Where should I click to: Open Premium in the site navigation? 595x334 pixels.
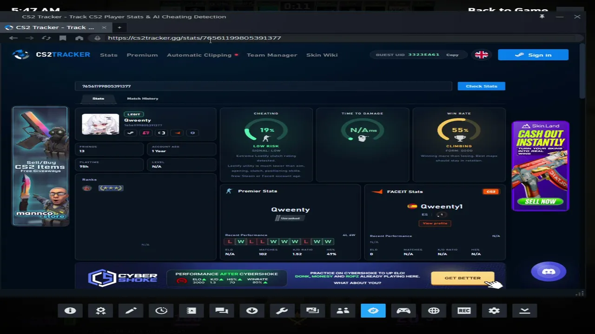pos(142,55)
